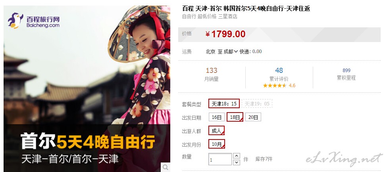This screenshot has width=387, height=172.
Task: Choose departure date 18日
Action: click(x=235, y=117)
